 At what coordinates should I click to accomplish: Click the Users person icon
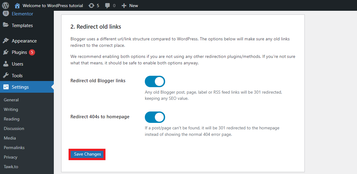click(x=6, y=64)
